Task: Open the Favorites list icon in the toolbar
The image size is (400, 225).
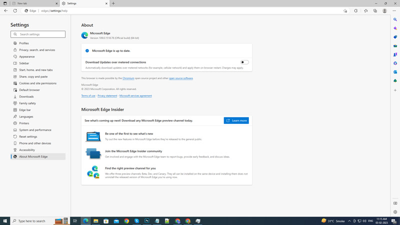Action: tap(366, 10)
